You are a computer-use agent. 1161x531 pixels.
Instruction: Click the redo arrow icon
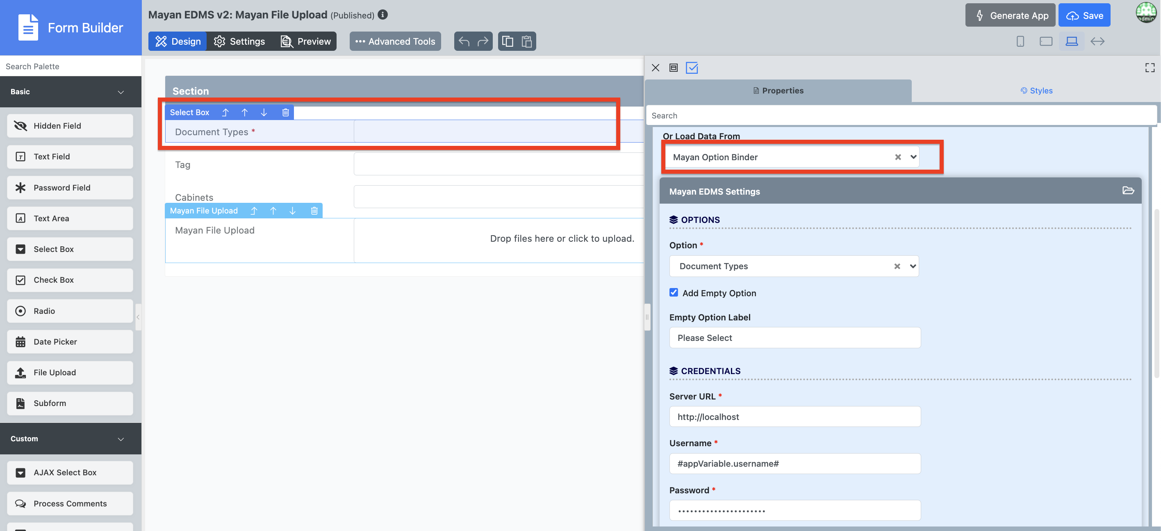tap(483, 41)
